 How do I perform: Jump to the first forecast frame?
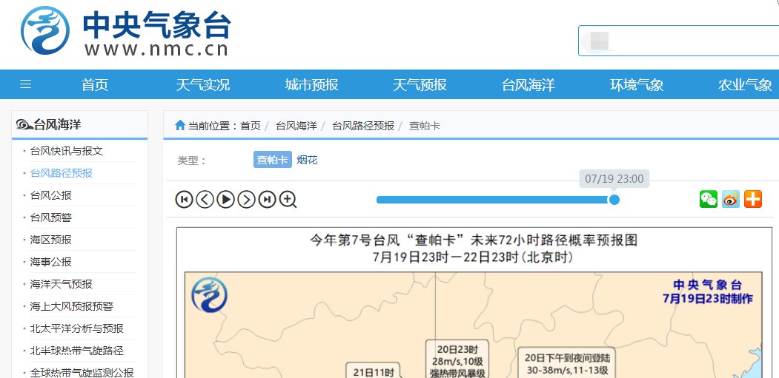tap(184, 199)
